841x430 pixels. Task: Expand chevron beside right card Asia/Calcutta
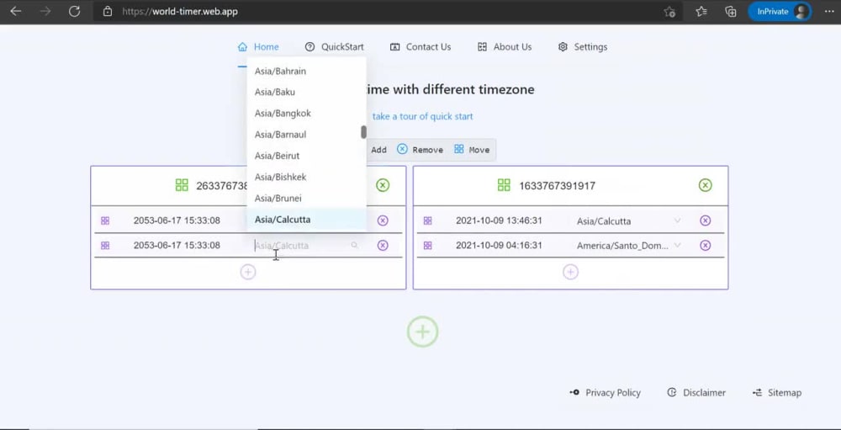[x=677, y=220]
